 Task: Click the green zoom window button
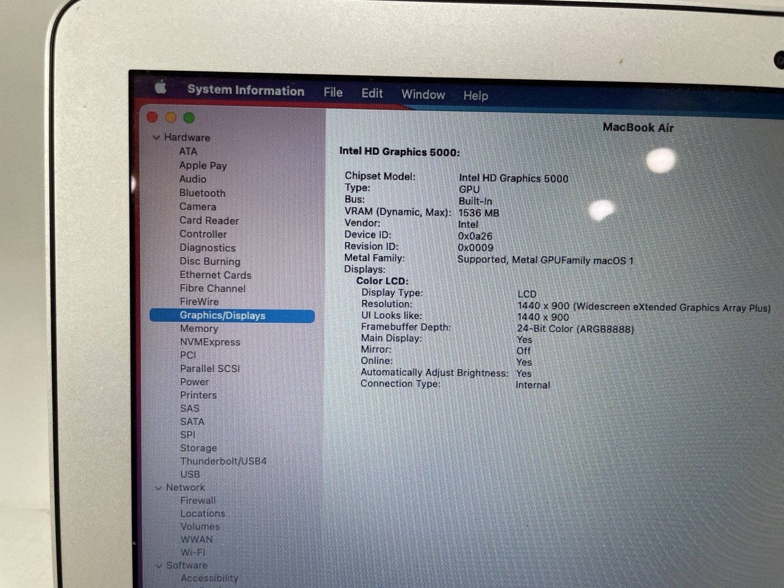click(x=189, y=118)
